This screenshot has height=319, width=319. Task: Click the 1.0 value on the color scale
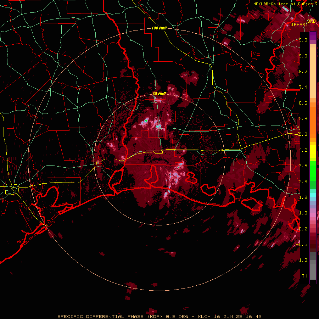[x=303, y=213]
